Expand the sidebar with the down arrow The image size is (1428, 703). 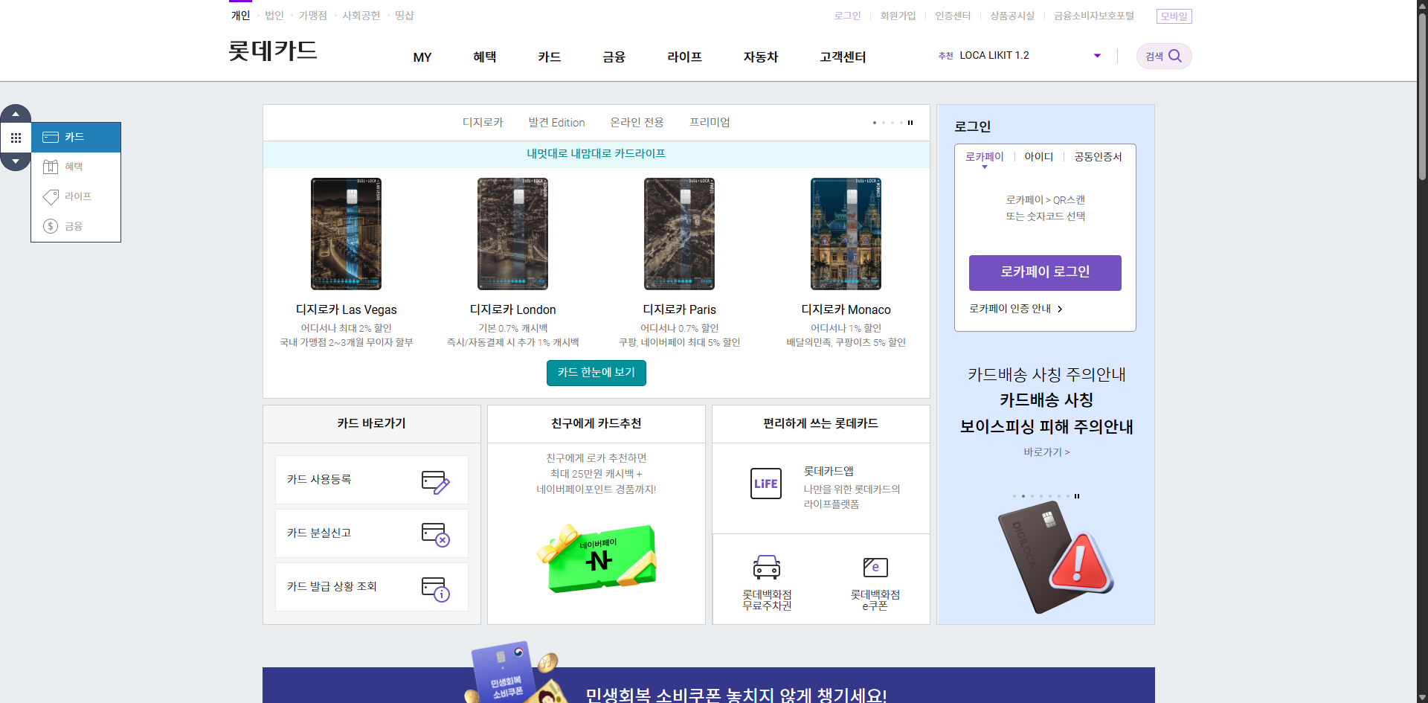click(16, 162)
